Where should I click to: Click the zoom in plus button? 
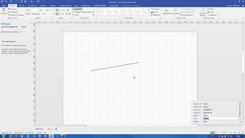(230, 133)
